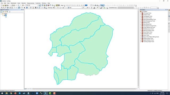The height and width of the screenshot is (95, 170).
Task: Open the font color picker
Action: click(x=94, y=8)
